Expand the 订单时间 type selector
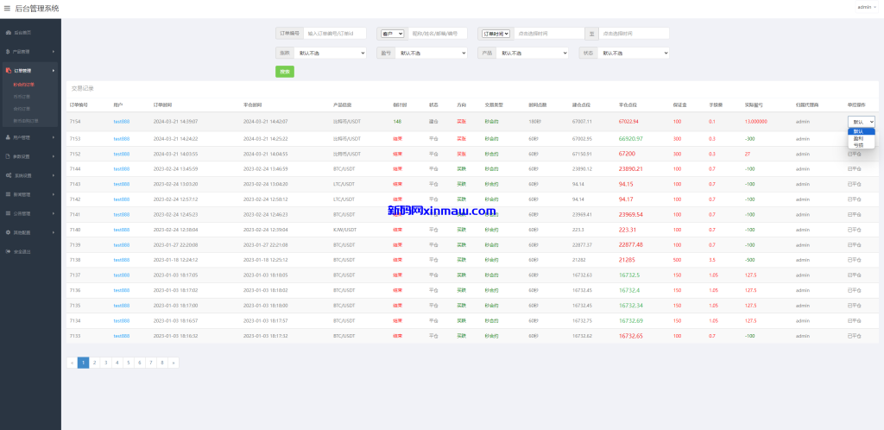Viewport: 884px width, 430px height. coord(496,34)
